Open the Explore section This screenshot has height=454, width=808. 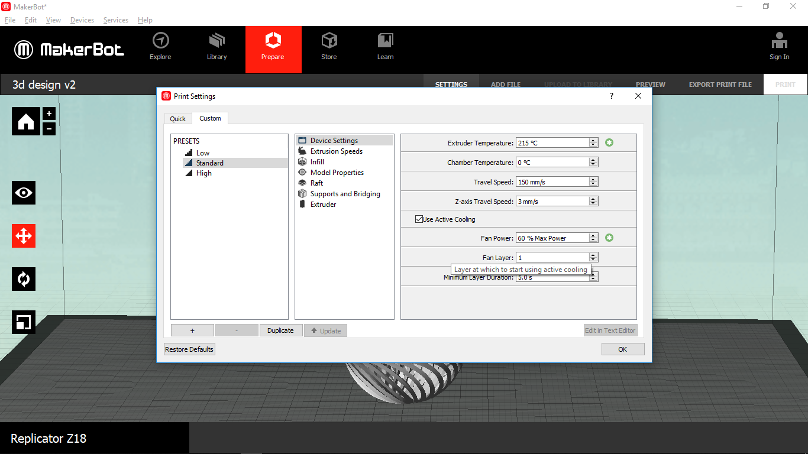coord(160,47)
